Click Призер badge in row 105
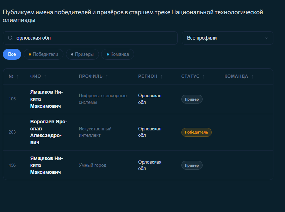This screenshot has height=212, width=285. 192,99
